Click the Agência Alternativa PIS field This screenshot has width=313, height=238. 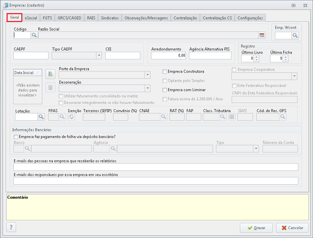(x=210, y=55)
